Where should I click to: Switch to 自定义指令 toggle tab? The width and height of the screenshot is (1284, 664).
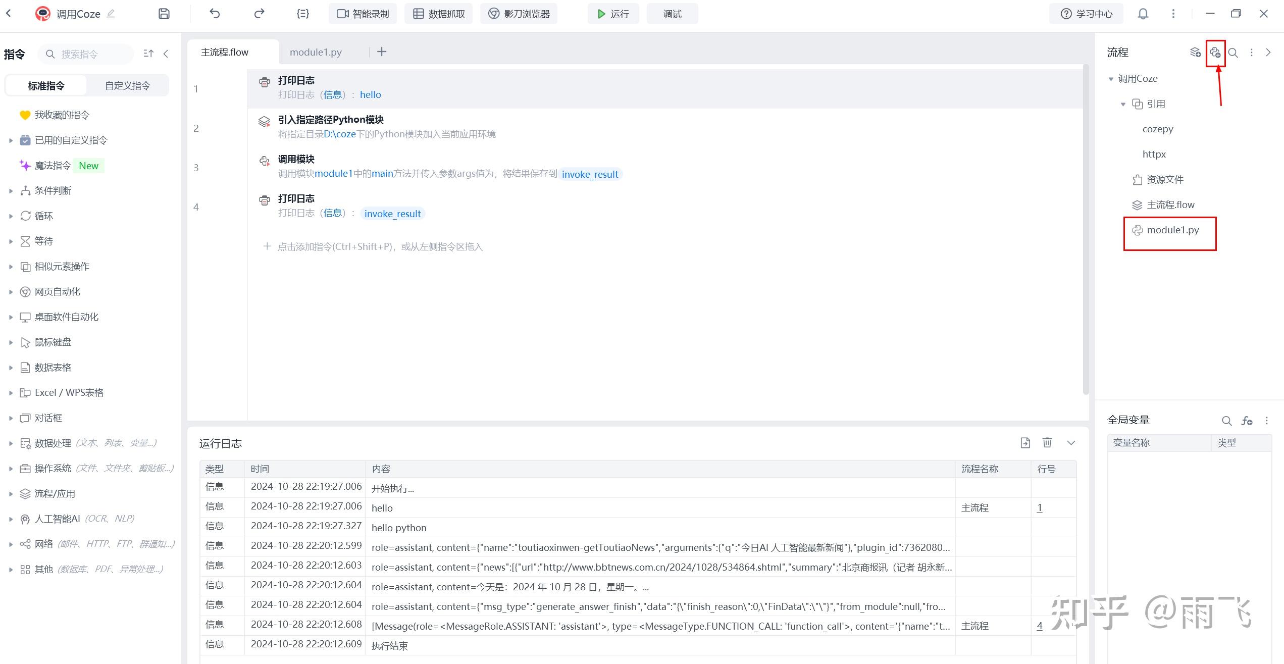(127, 85)
